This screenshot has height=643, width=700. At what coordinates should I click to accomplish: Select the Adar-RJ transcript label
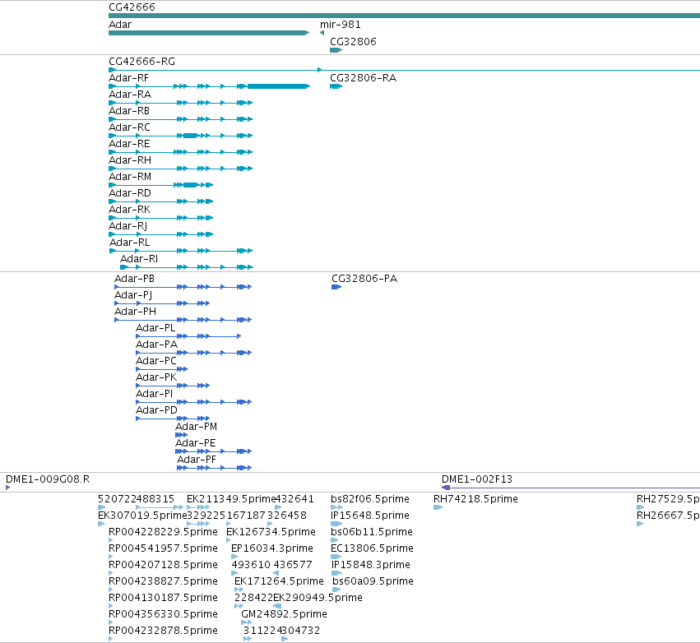click(x=127, y=226)
